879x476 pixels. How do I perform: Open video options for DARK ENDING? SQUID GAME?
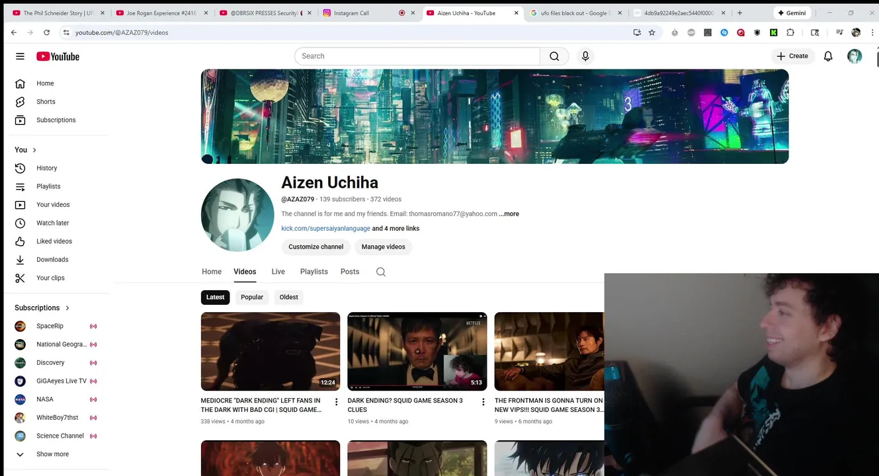point(483,402)
